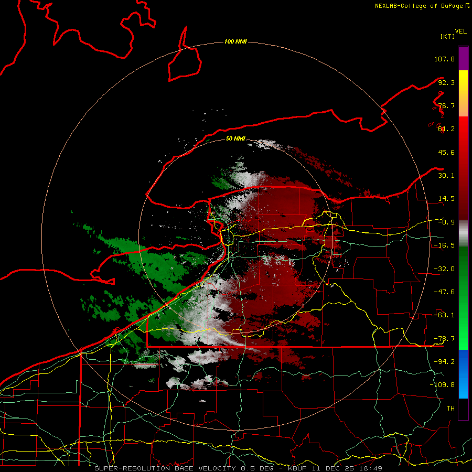Viewport: 472px width, 472px height.
Task: Click the purple segment of velocity color bar
Action: (x=463, y=58)
